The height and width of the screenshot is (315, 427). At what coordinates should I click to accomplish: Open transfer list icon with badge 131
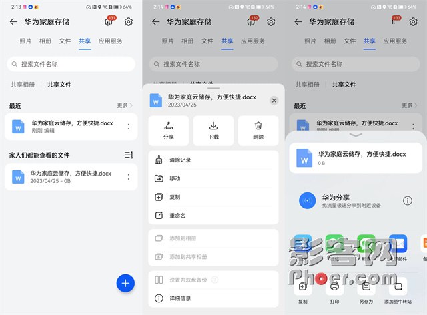109,21
